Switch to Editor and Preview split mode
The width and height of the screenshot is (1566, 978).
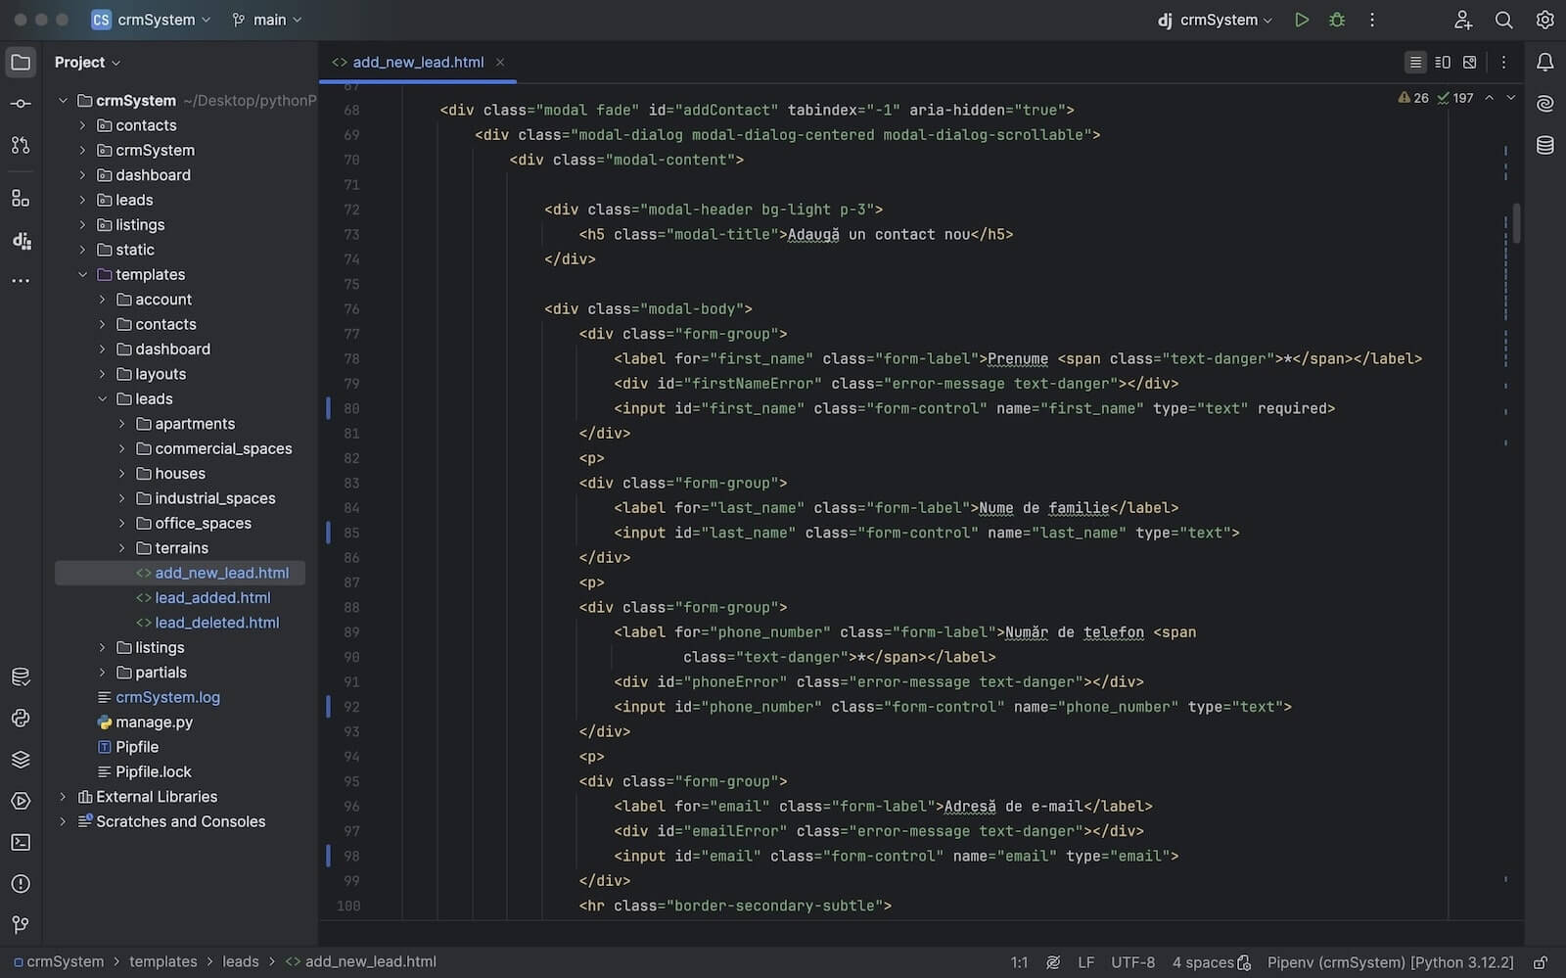click(x=1443, y=63)
